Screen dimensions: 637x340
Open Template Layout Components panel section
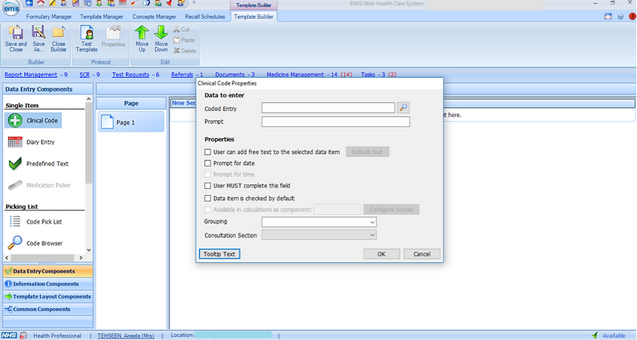click(48, 296)
